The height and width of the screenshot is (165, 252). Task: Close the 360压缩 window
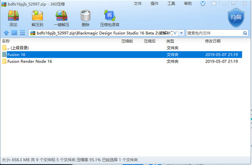[x=244, y=3]
